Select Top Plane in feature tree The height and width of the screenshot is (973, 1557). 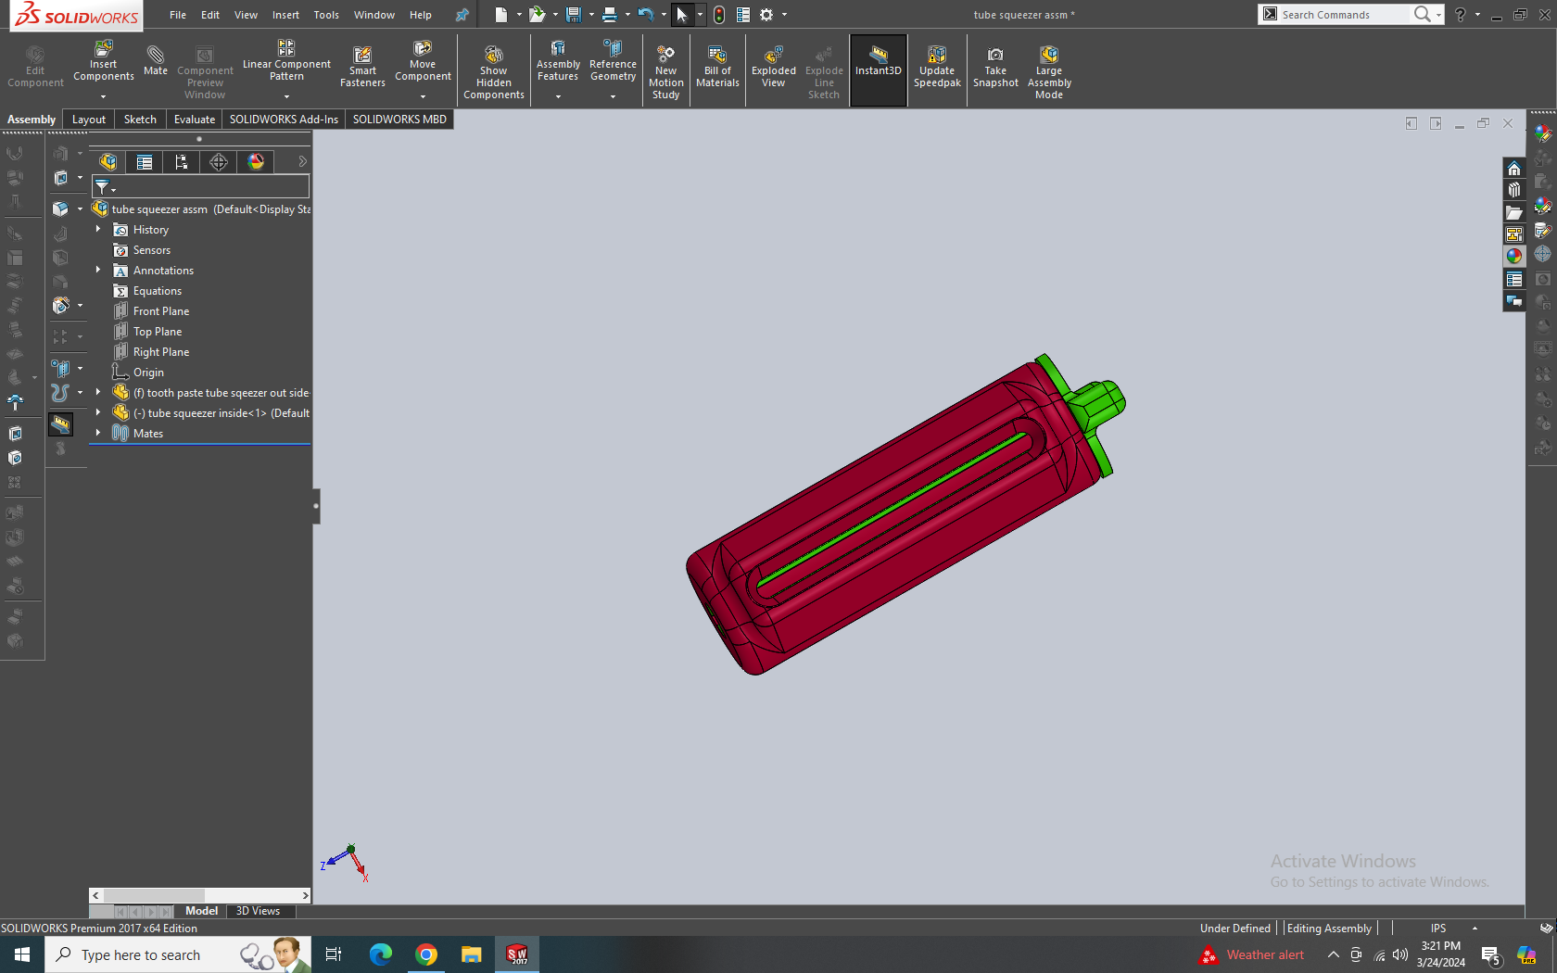click(x=157, y=332)
